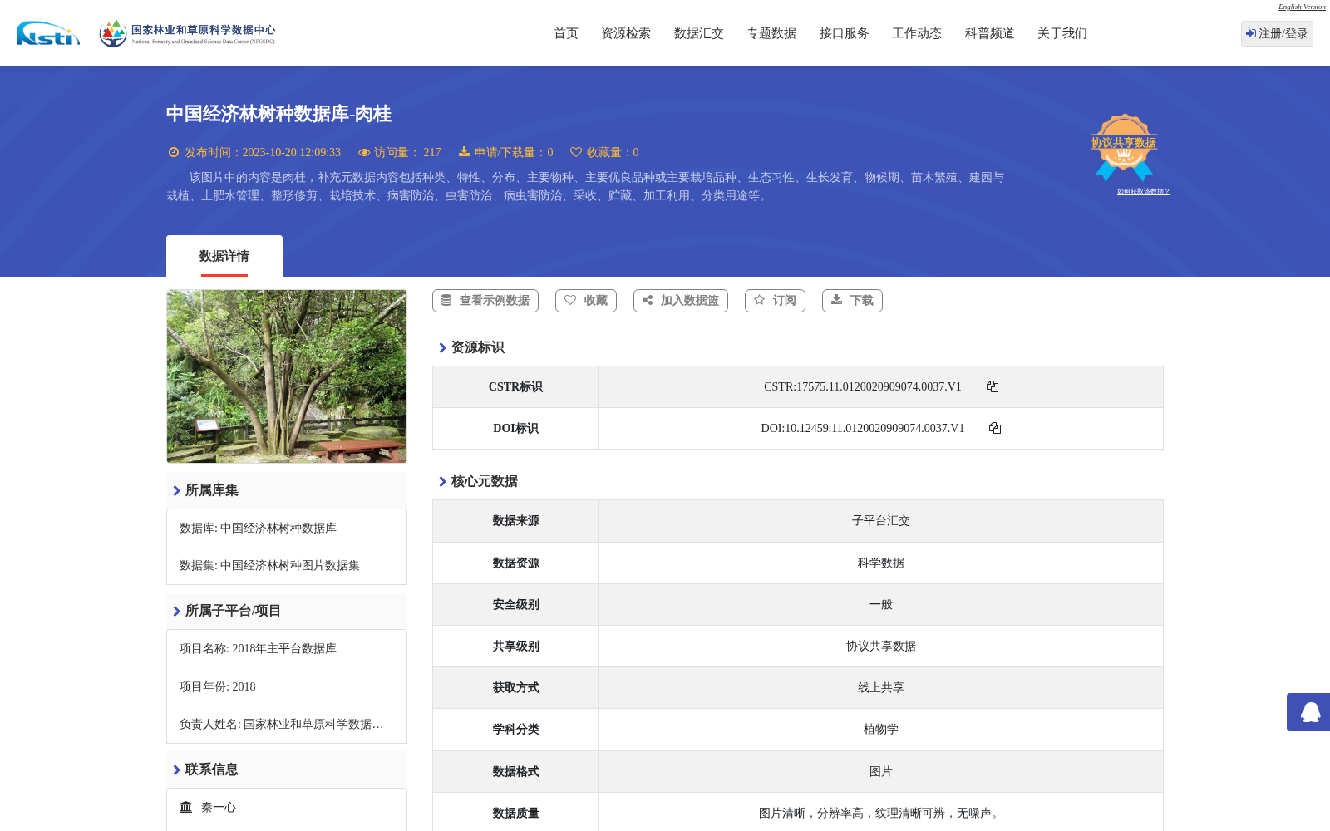Image resolution: width=1330 pixels, height=831 pixels.
Task: Click 数据集: 中国经济林树种图片数据集
Action: coord(269,565)
